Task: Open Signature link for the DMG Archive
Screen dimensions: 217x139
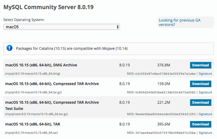Action: point(205,74)
